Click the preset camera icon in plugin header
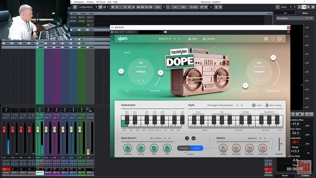The image size is (316, 178). tap(165, 32)
